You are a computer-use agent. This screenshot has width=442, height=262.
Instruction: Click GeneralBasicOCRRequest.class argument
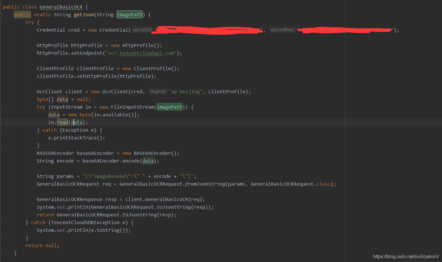(x=291, y=184)
